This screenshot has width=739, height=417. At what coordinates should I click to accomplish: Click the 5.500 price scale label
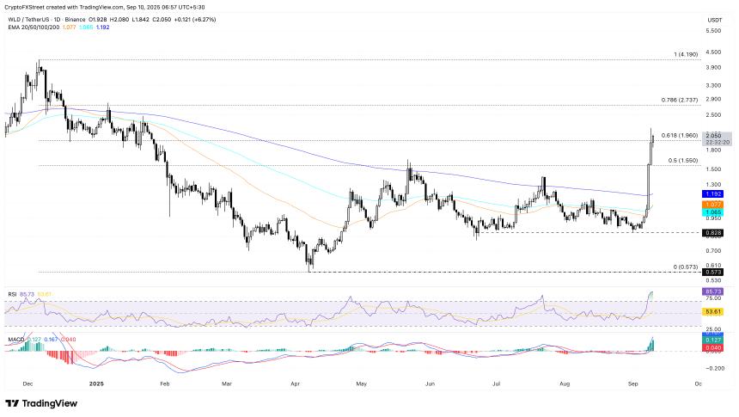713,31
